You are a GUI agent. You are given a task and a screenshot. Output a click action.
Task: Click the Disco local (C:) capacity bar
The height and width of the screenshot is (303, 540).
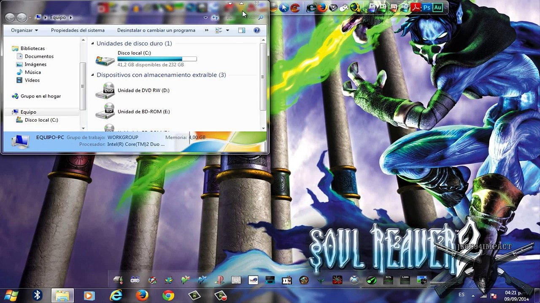(157, 59)
